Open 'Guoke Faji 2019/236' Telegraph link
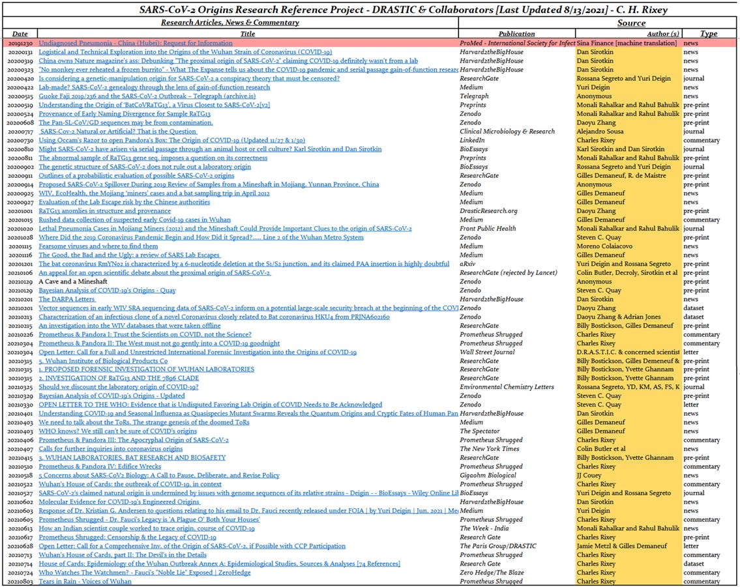 pos(147,96)
